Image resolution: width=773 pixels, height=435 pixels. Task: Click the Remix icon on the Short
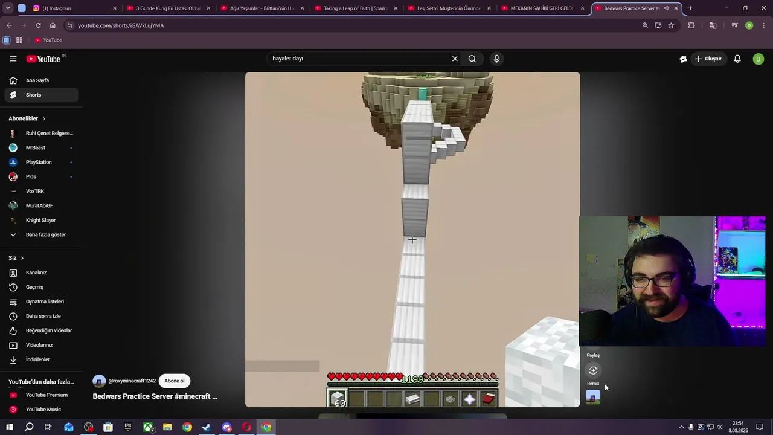[x=593, y=370]
